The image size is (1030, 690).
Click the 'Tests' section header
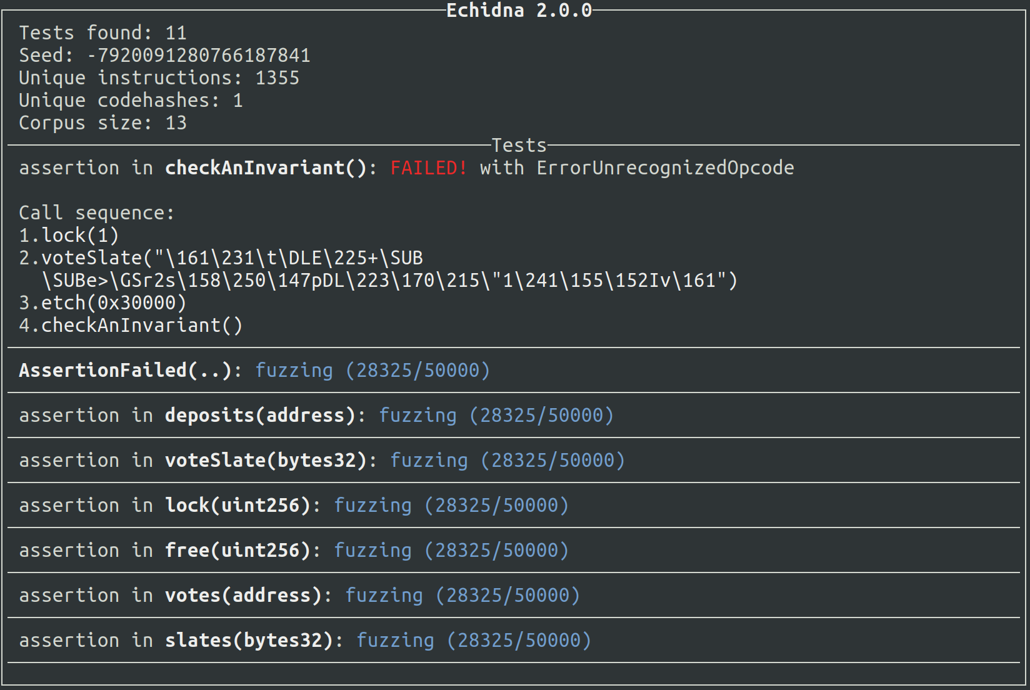tap(519, 146)
